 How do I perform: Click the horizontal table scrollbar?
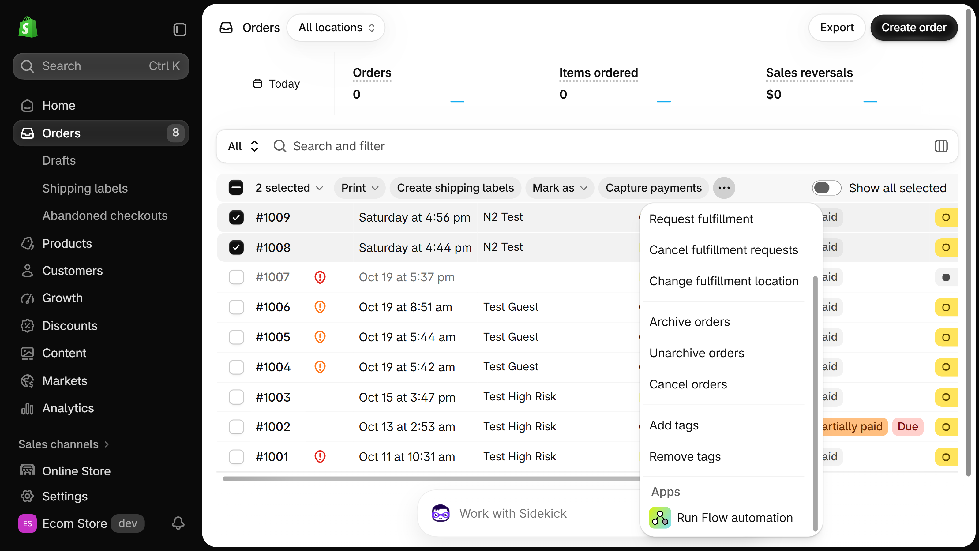coord(431,478)
